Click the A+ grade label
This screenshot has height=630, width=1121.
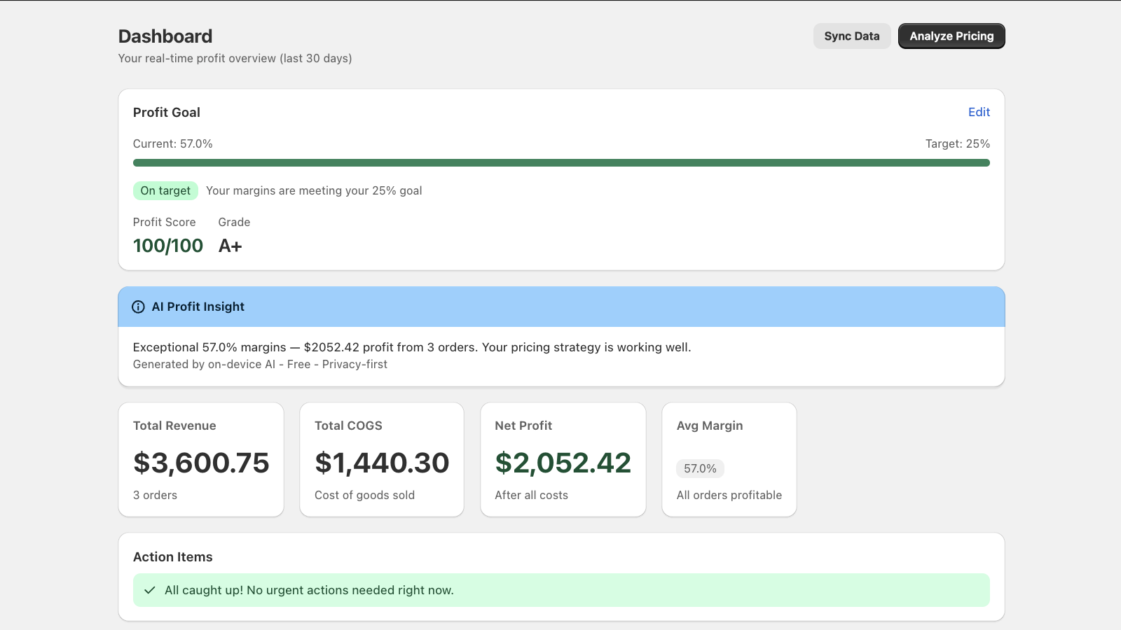[x=230, y=246]
